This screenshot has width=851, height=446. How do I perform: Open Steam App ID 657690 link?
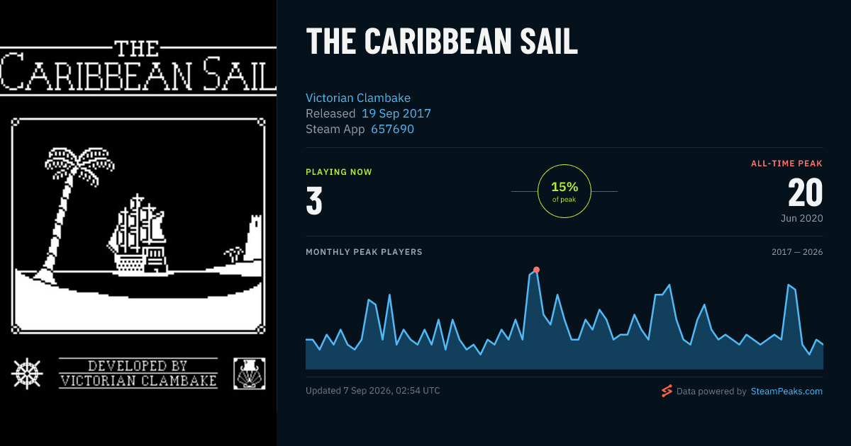pos(392,129)
